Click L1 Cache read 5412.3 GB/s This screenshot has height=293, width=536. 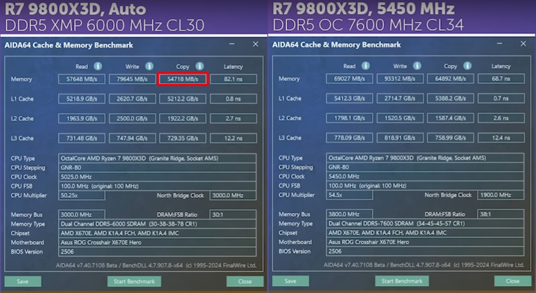[x=349, y=98]
